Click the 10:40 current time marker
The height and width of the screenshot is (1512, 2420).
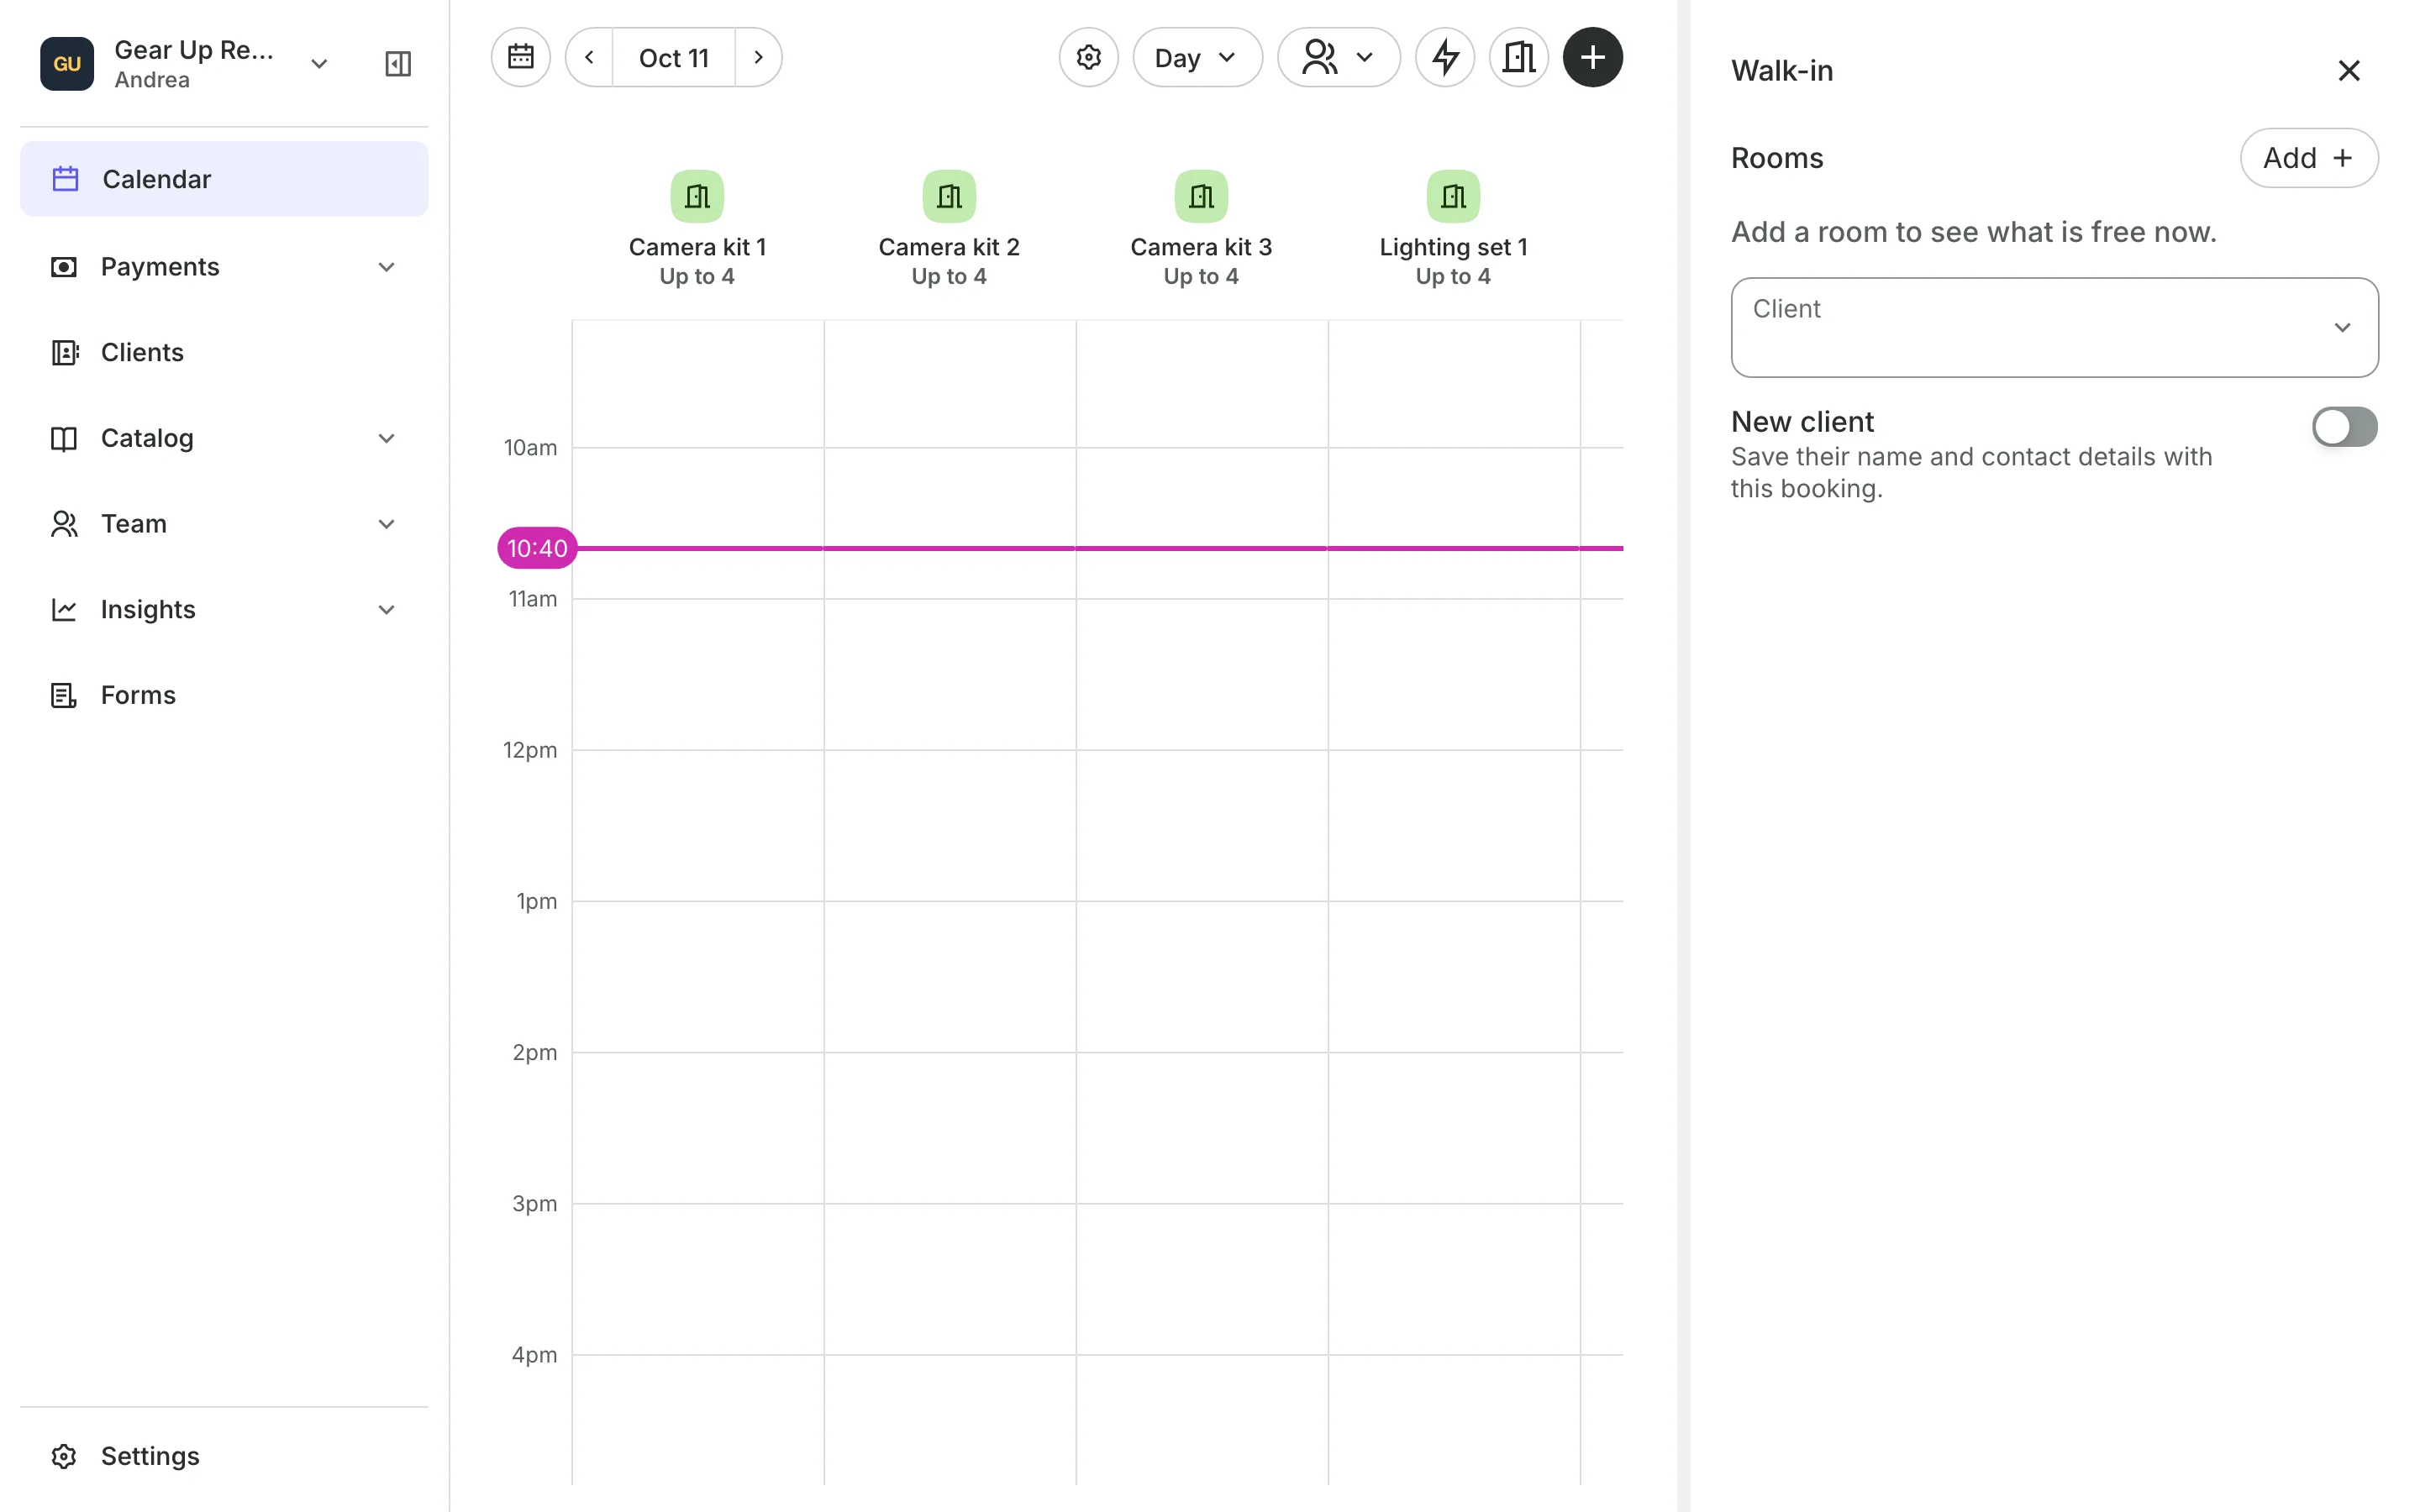(x=537, y=548)
